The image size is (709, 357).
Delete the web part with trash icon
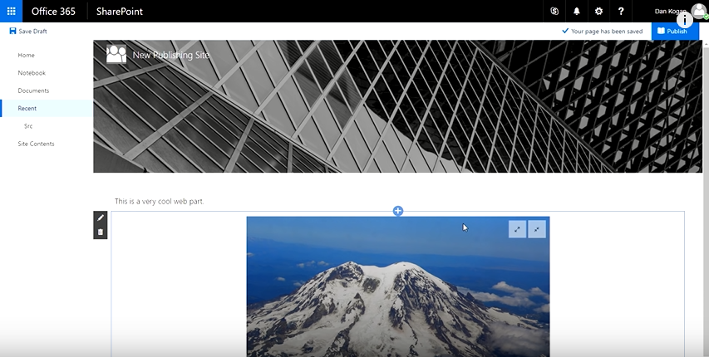[x=101, y=232]
